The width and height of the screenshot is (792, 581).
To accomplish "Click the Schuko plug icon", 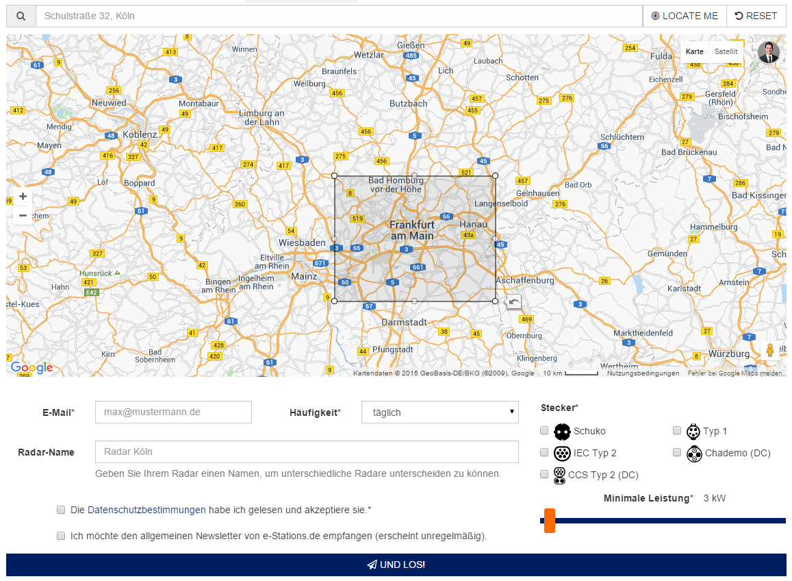I will pos(562,432).
